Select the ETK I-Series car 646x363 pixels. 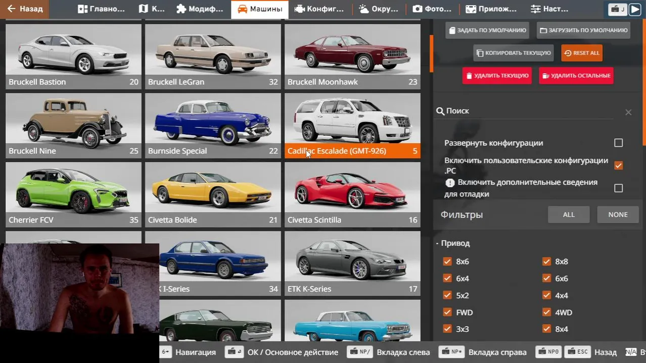pos(220,264)
